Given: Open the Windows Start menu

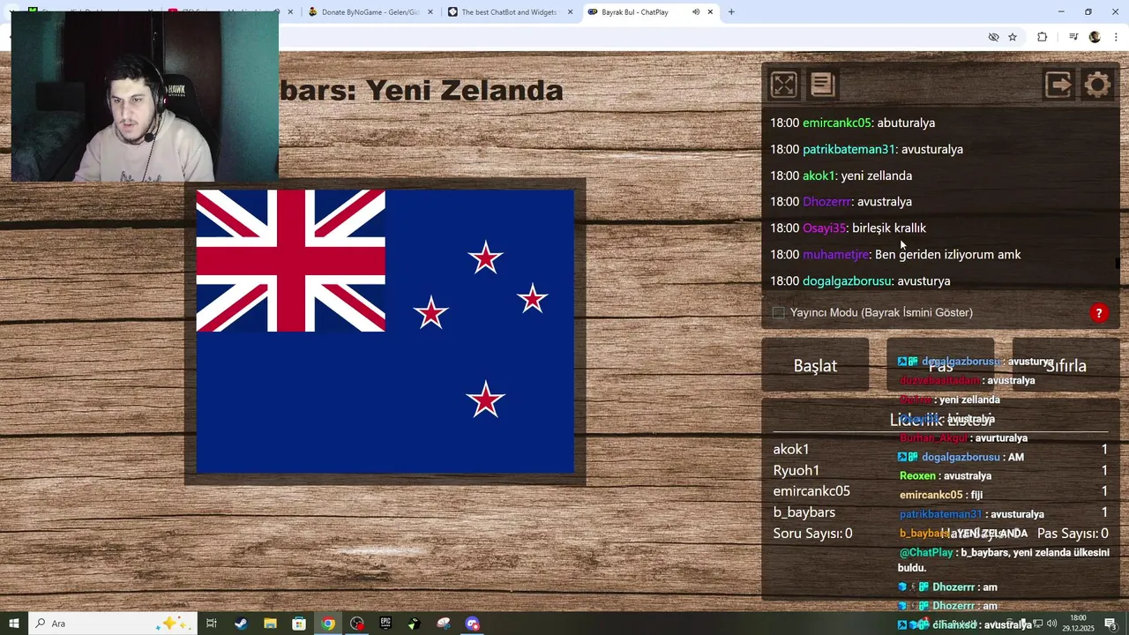Looking at the screenshot, I should 13,624.
